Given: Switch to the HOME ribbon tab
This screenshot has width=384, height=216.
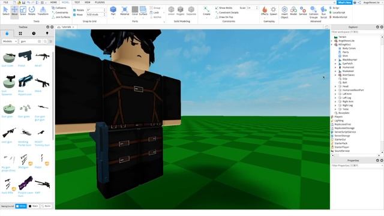Looking at the screenshot, I should pos(53,2).
